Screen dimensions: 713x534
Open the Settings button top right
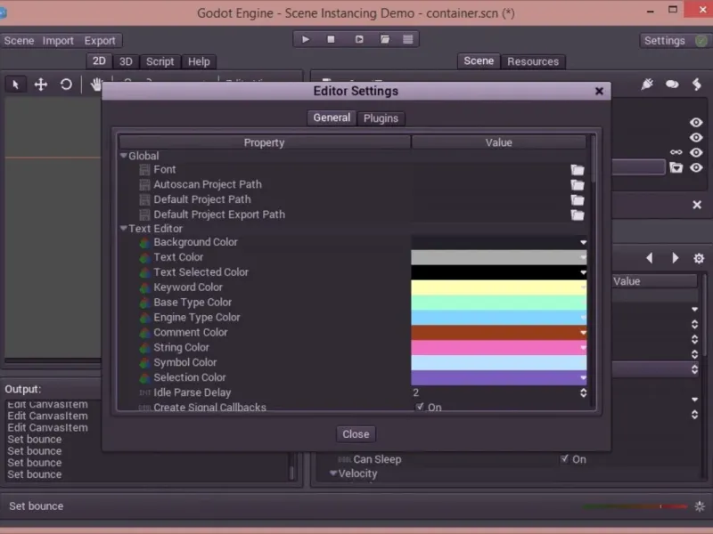[664, 41]
